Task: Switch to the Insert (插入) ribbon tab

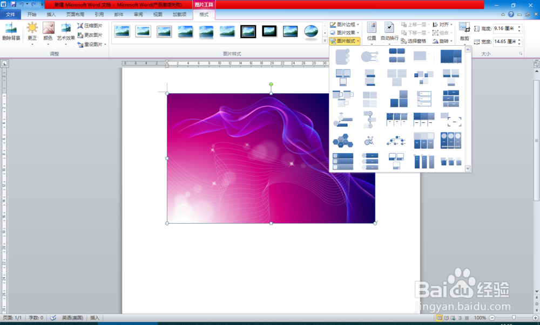Action: point(51,15)
